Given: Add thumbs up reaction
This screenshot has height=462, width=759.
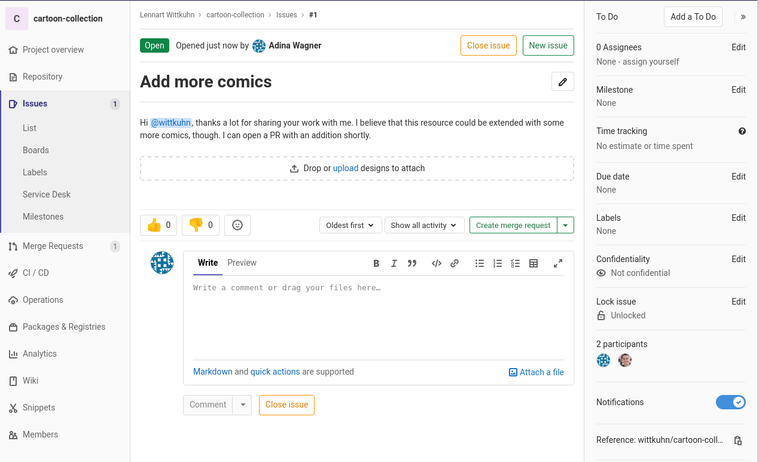Looking at the screenshot, I should [x=158, y=225].
